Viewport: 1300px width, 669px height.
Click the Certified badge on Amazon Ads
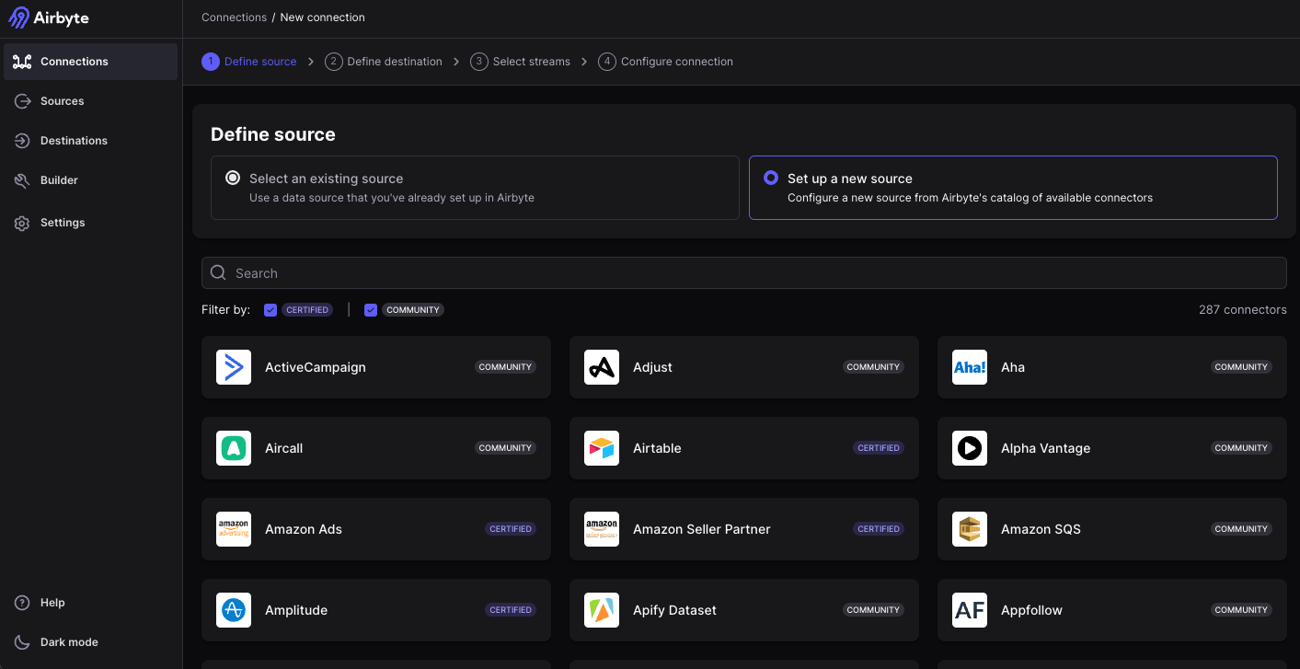[511, 529]
